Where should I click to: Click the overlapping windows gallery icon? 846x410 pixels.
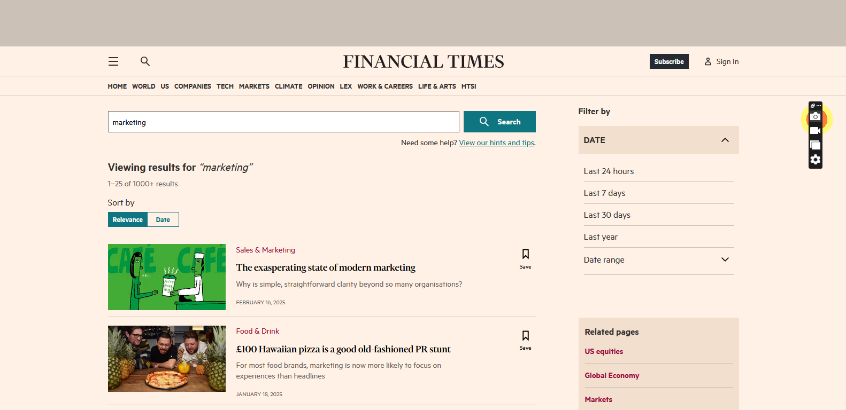pyautogui.click(x=815, y=145)
